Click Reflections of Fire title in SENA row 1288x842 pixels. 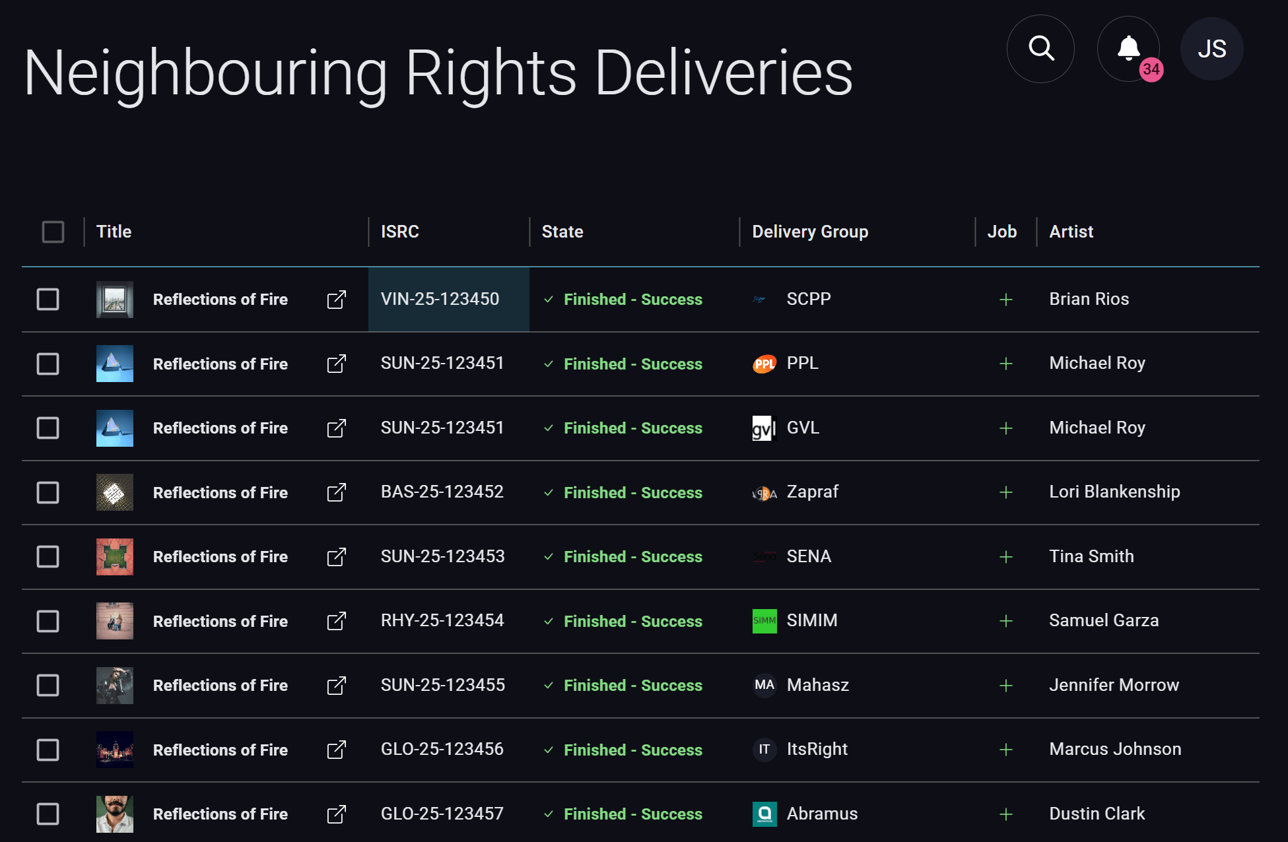tap(220, 557)
